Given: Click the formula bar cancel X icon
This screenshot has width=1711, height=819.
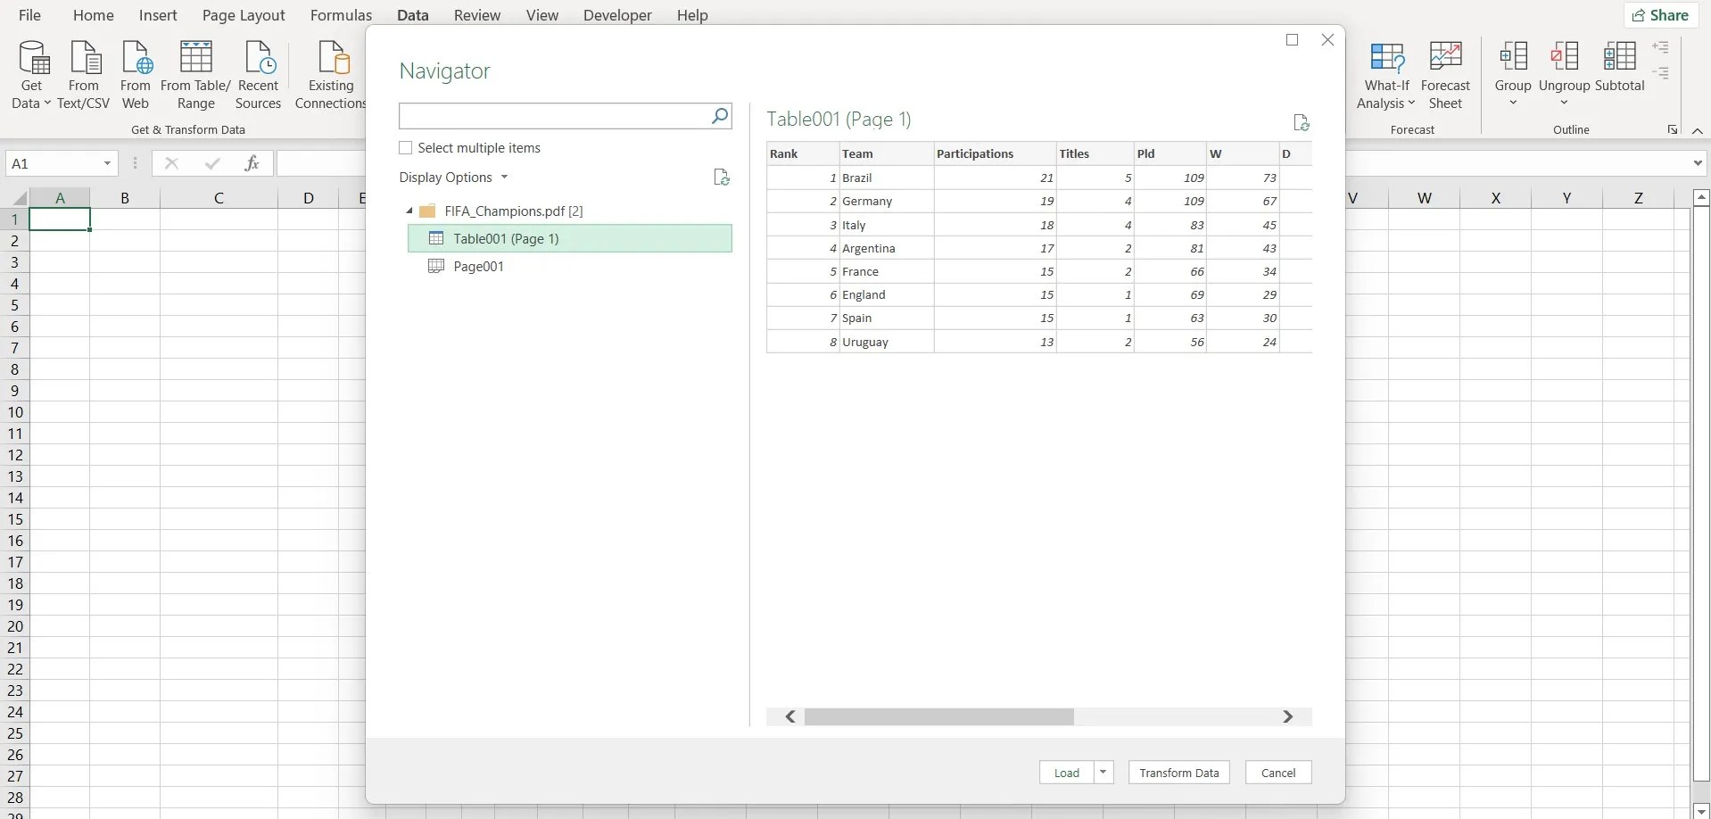Looking at the screenshot, I should pos(172,163).
